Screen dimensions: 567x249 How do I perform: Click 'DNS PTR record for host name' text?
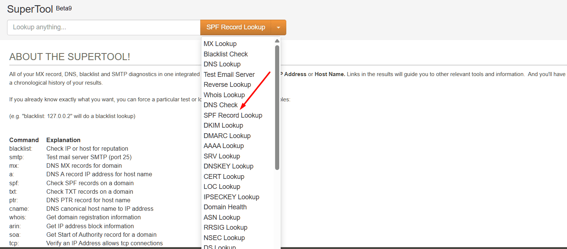[x=88, y=200]
